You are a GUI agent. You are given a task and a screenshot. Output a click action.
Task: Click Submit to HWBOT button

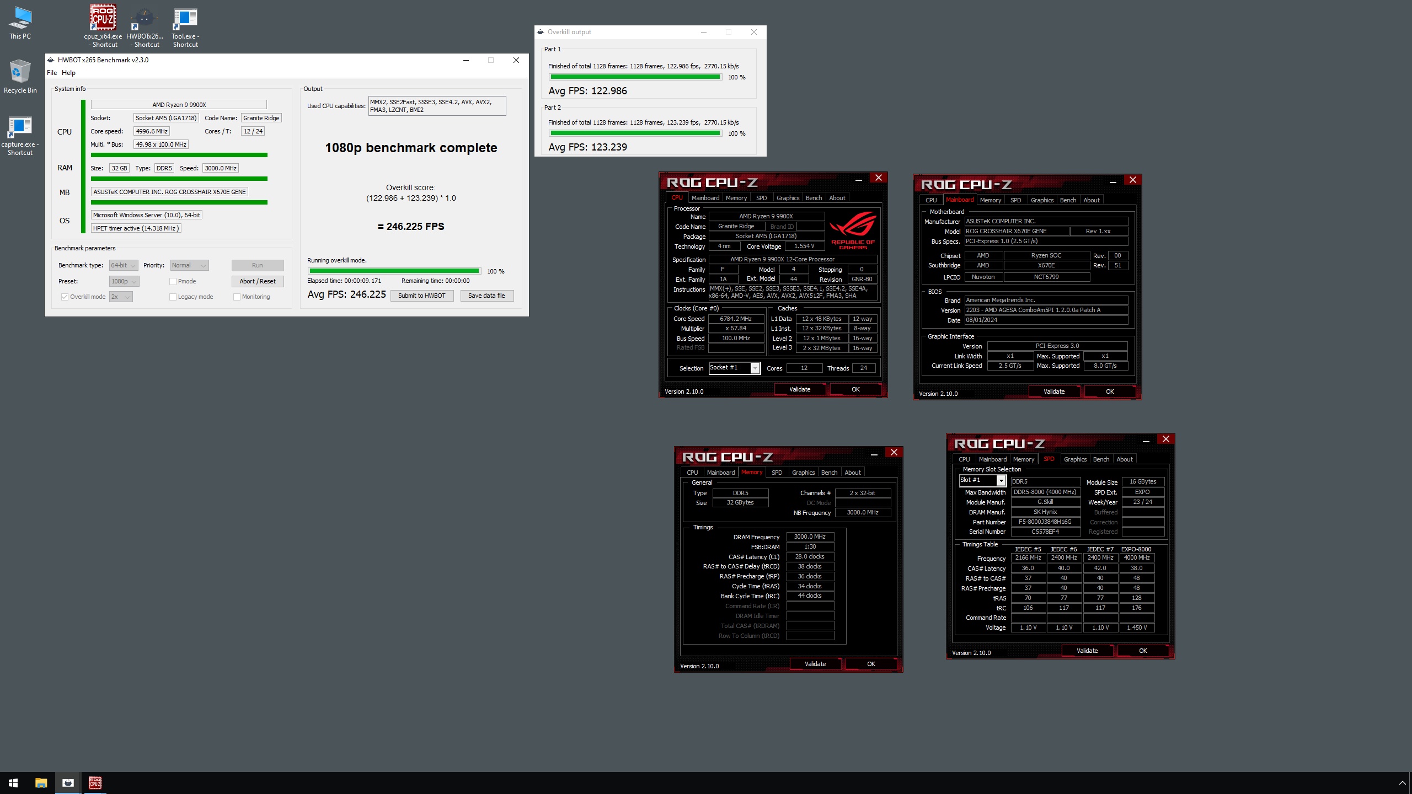[422, 296]
